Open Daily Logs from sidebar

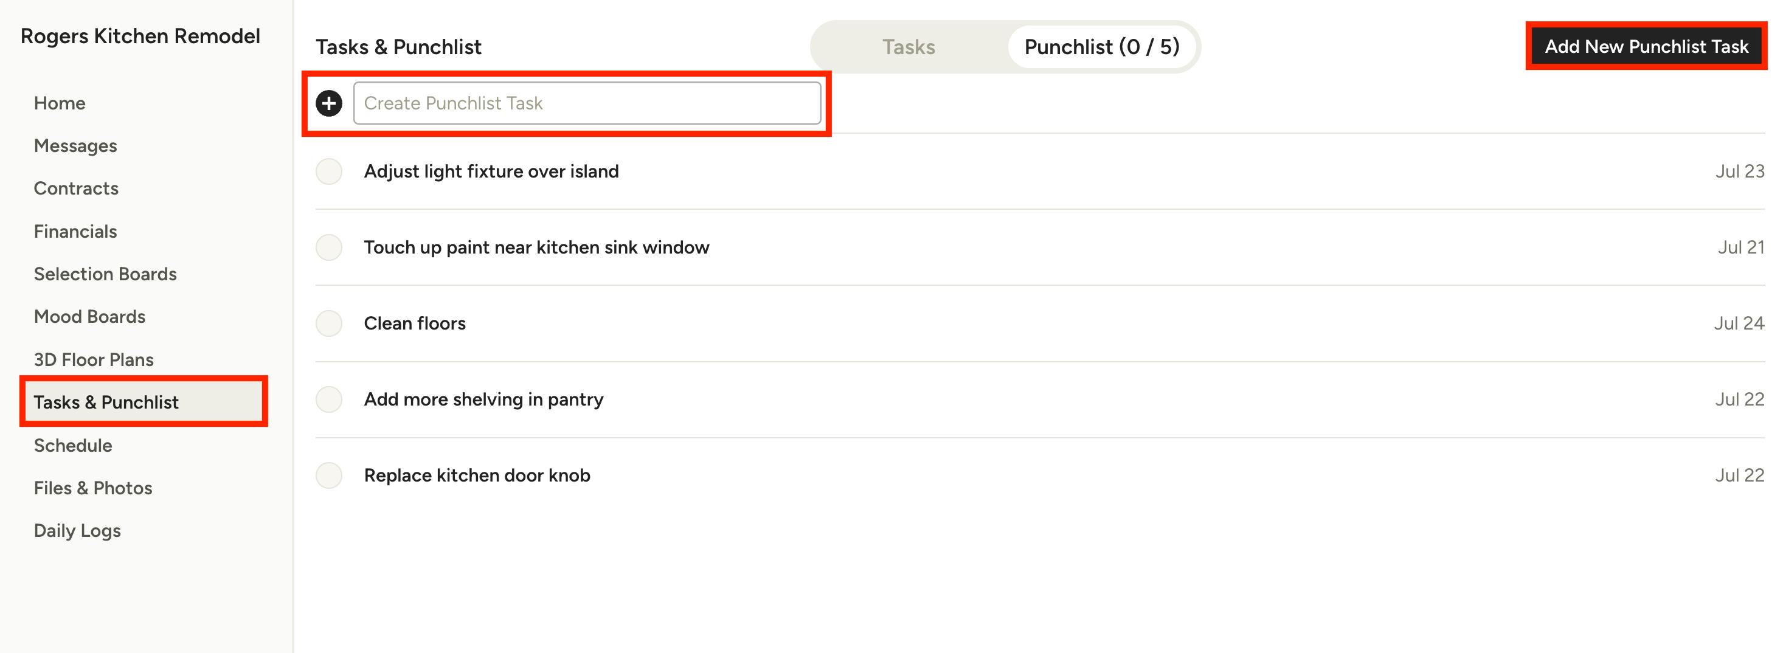pos(77,531)
